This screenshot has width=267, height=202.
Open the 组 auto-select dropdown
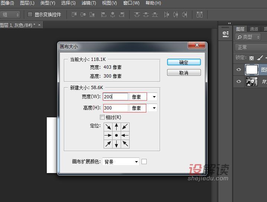click(10, 14)
